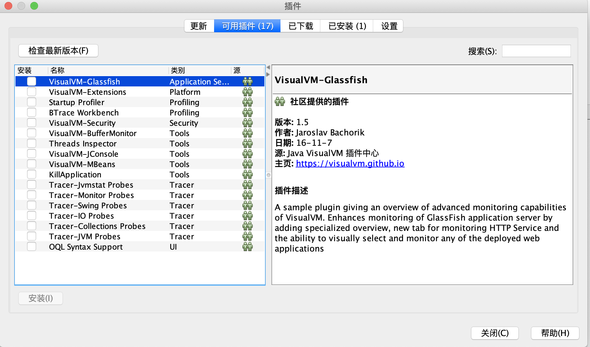Click the UI category cell
Screen dimensions: 590x347
(x=173, y=247)
